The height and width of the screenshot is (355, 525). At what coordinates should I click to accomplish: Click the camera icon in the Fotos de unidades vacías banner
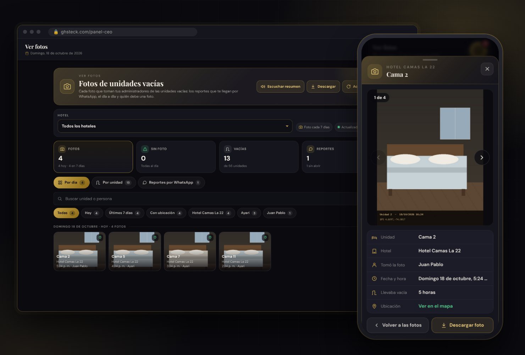(67, 86)
